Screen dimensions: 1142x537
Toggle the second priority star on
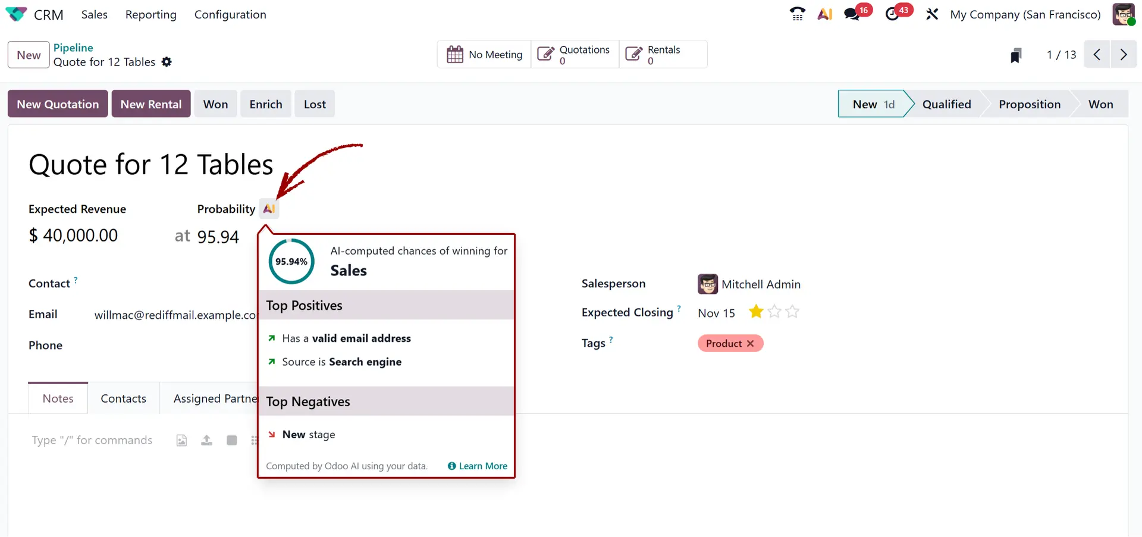pos(774,312)
